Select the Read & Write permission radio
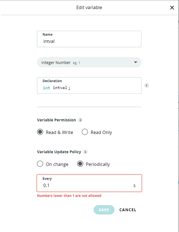The image size is (179, 232). 40,132
